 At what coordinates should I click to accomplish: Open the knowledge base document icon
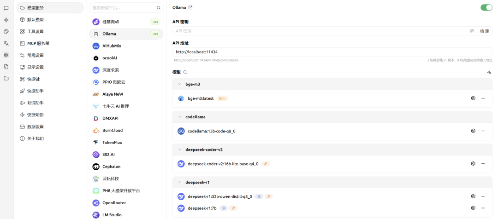pyautogui.click(x=6, y=67)
